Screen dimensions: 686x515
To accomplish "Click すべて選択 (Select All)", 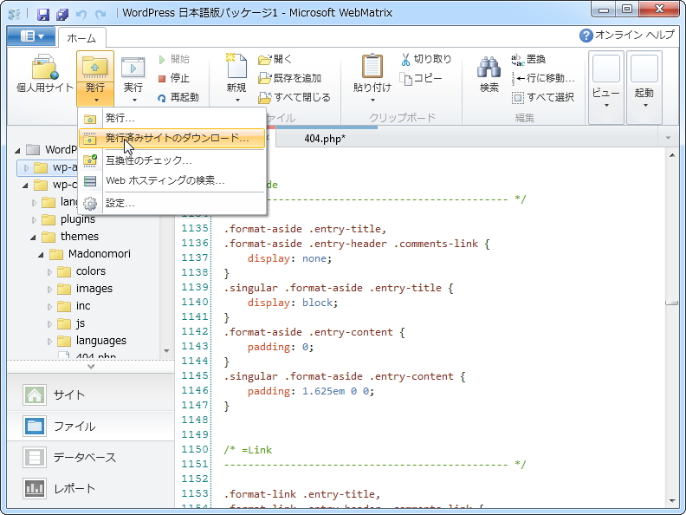I will point(542,97).
